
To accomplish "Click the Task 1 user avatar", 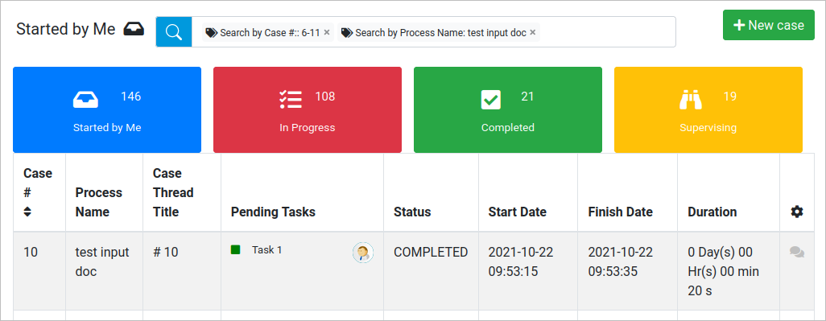I will pyautogui.click(x=363, y=253).
